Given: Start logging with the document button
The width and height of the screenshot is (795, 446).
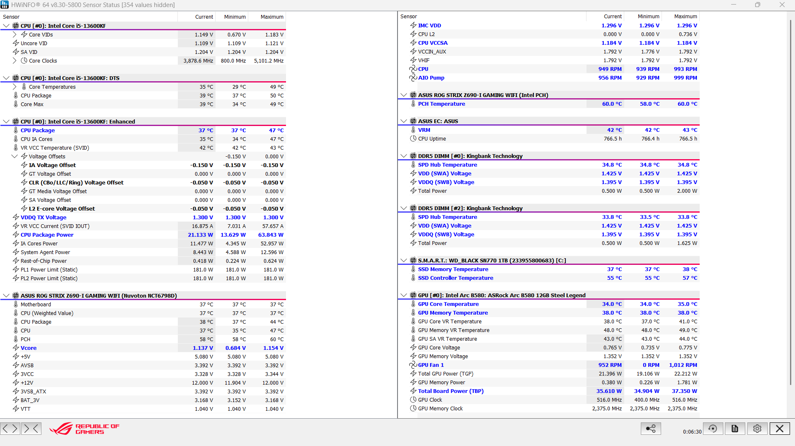Looking at the screenshot, I should (x=735, y=429).
